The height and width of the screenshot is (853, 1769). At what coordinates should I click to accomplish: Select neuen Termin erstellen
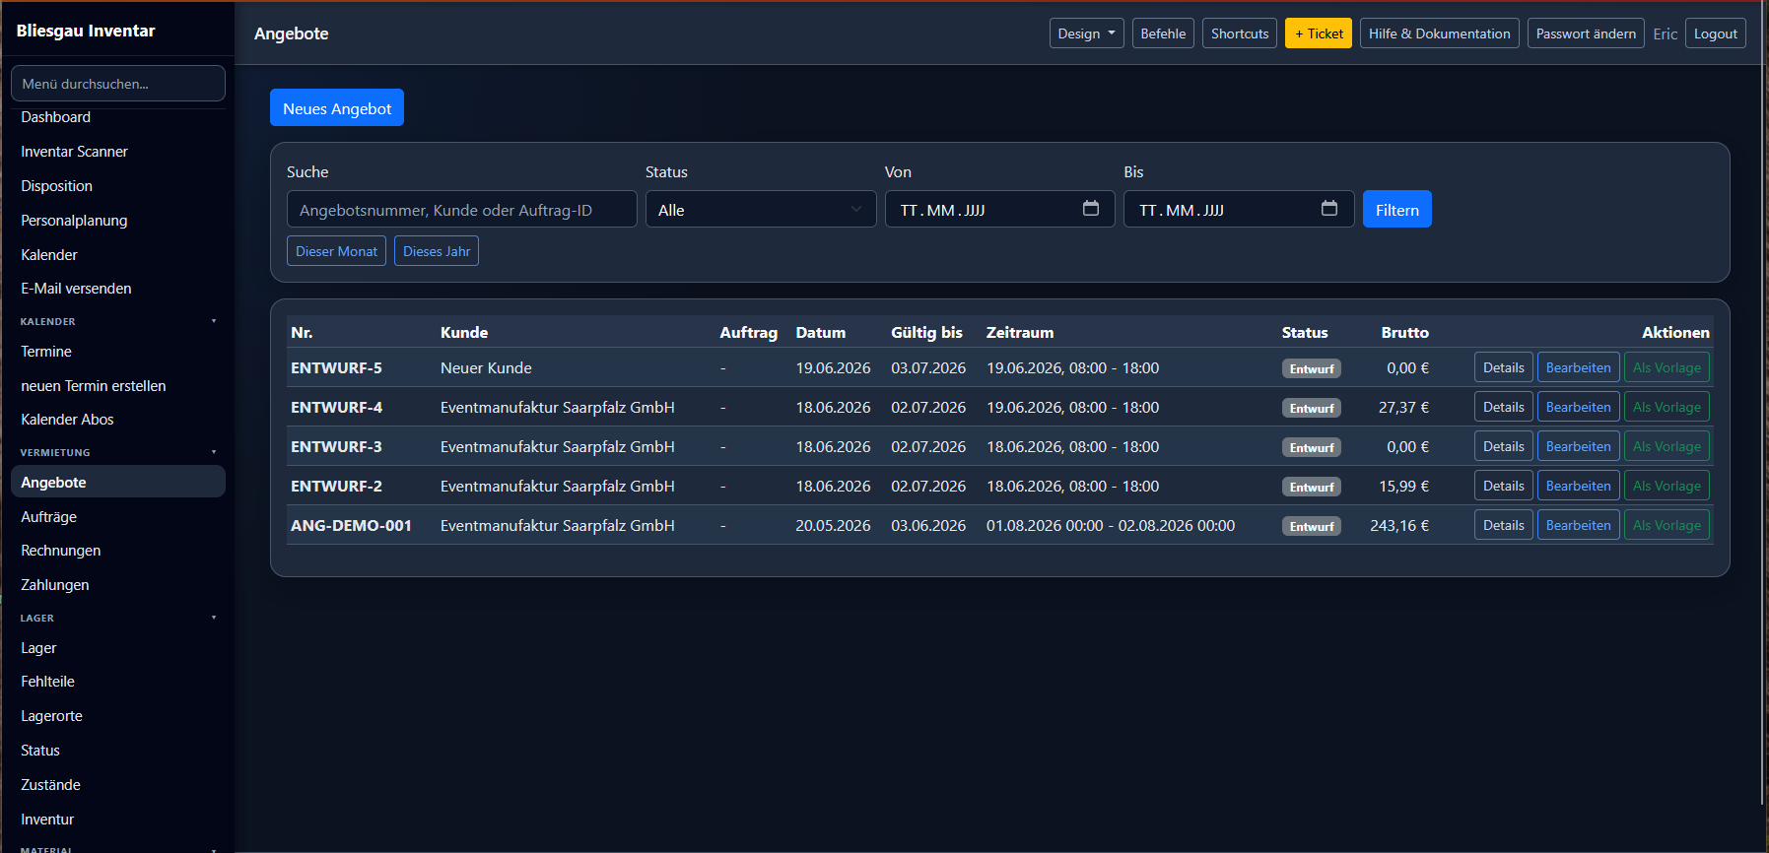click(x=118, y=386)
